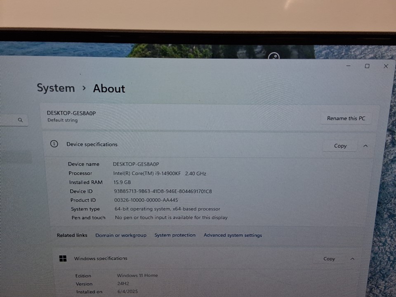
Task: Click the Device ID value text
Action: pos(163,191)
